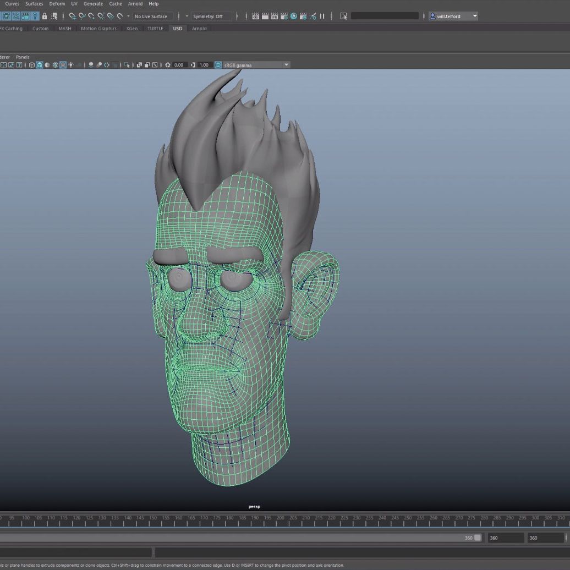Toggle use all lights bulb icon
The width and height of the screenshot is (570, 570).
[71, 65]
